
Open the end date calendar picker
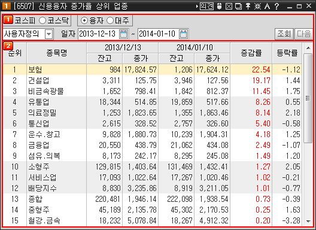point(183,34)
